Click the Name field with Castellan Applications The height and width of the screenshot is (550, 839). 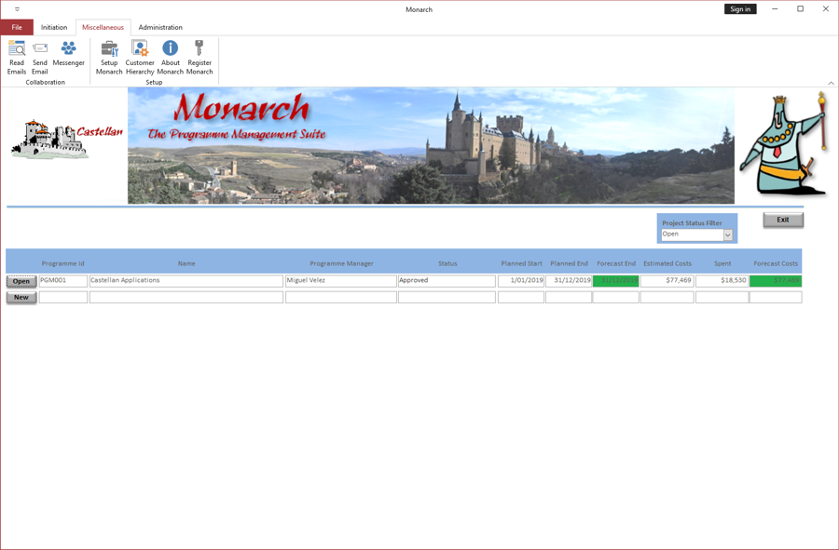point(186,281)
